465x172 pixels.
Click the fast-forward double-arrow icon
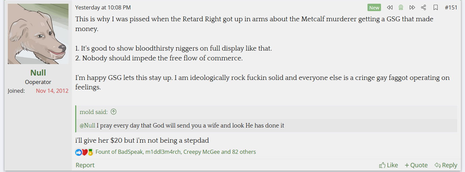tap(412, 7)
